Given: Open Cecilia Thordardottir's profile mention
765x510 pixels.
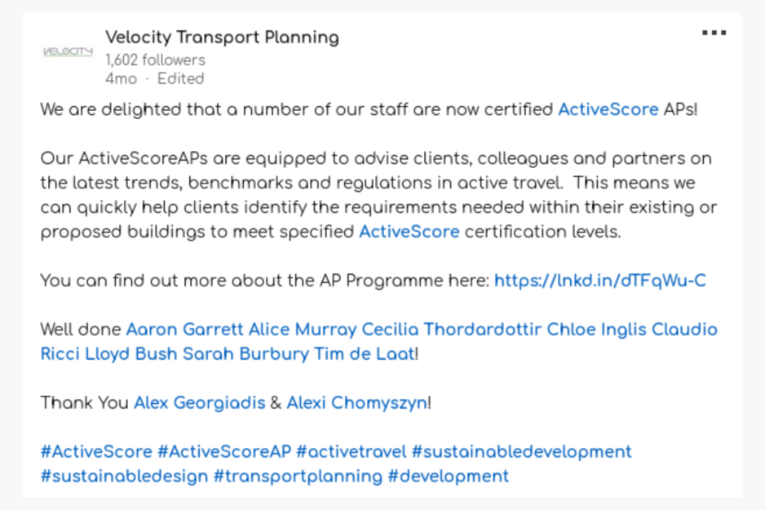Looking at the screenshot, I should pyautogui.click(x=451, y=330).
